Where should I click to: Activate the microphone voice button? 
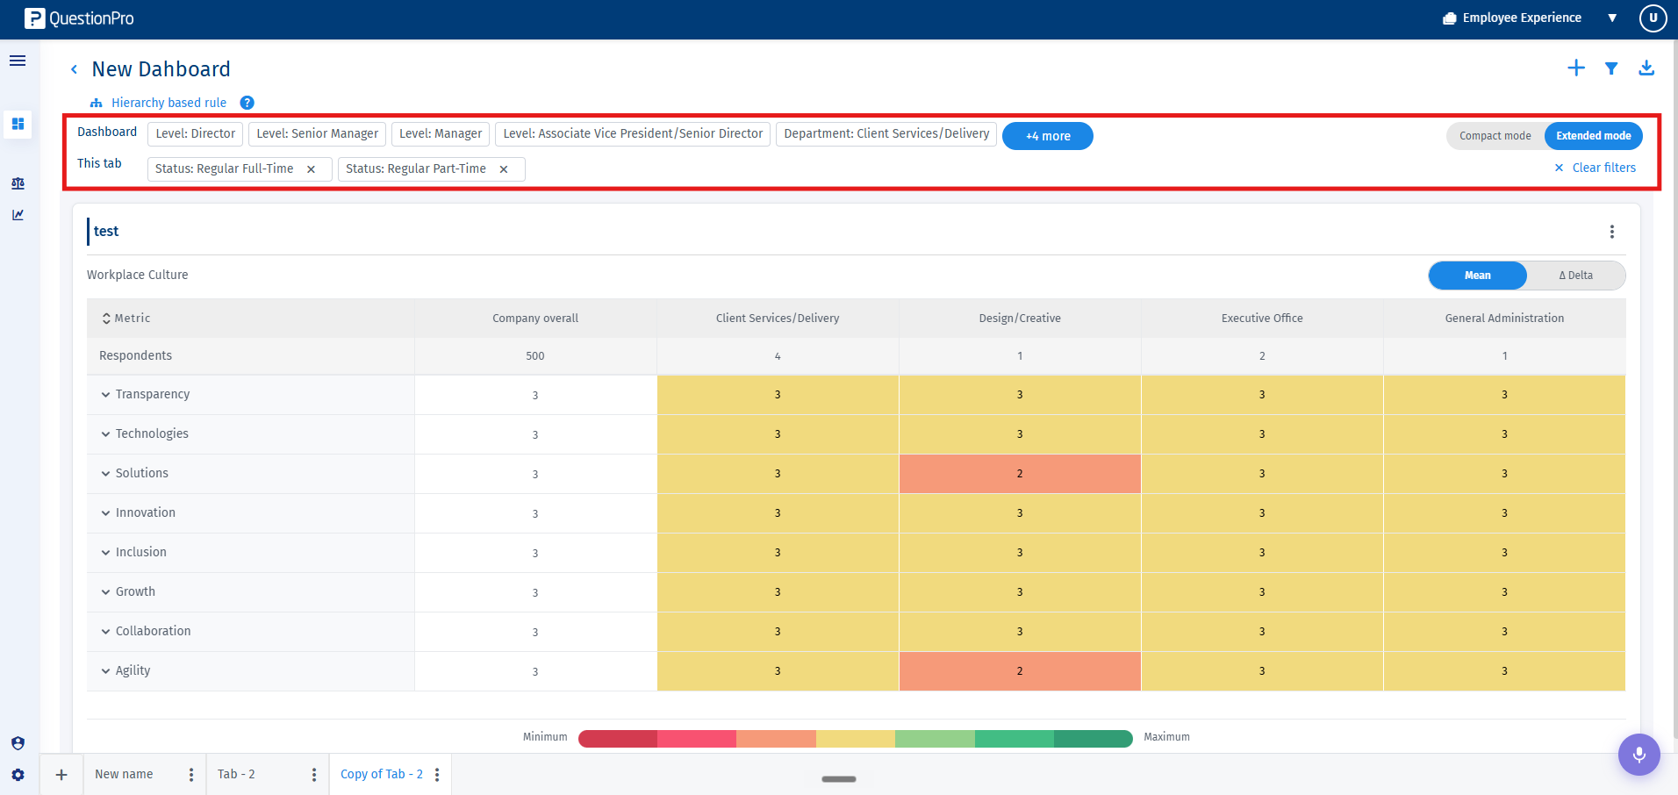(x=1639, y=755)
